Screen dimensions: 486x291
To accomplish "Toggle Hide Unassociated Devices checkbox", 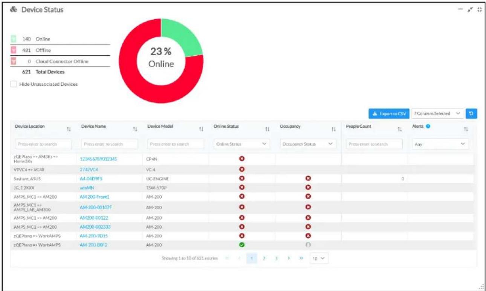I will [13, 84].
